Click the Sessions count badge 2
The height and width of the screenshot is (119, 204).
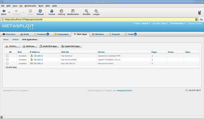click(x=48, y=34)
